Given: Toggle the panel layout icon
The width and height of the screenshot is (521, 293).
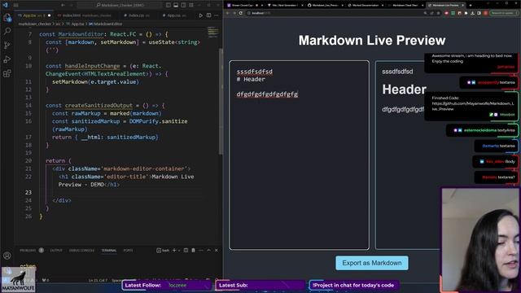Looking at the screenshot, I should coord(176,6).
